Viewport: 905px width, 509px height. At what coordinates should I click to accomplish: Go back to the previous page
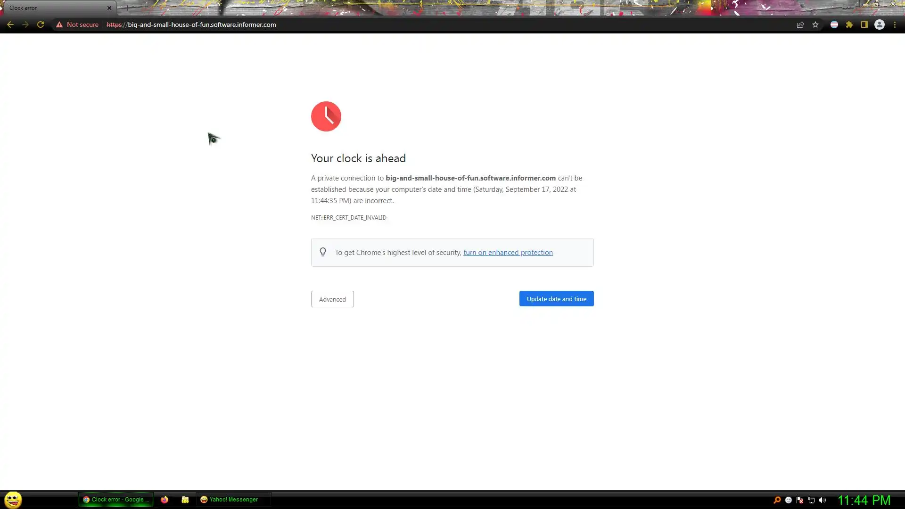click(10, 25)
